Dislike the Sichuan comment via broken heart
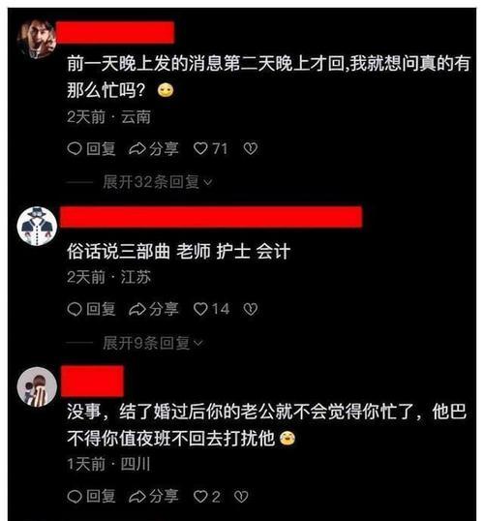The width and height of the screenshot is (484, 521). tap(241, 497)
